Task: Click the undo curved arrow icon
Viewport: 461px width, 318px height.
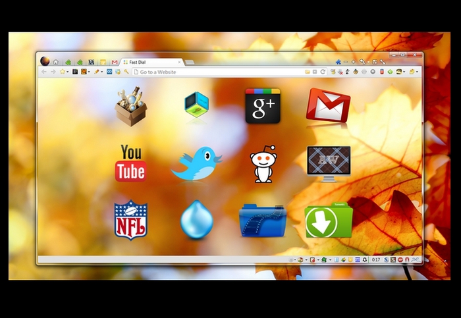Action: click(362, 62)
